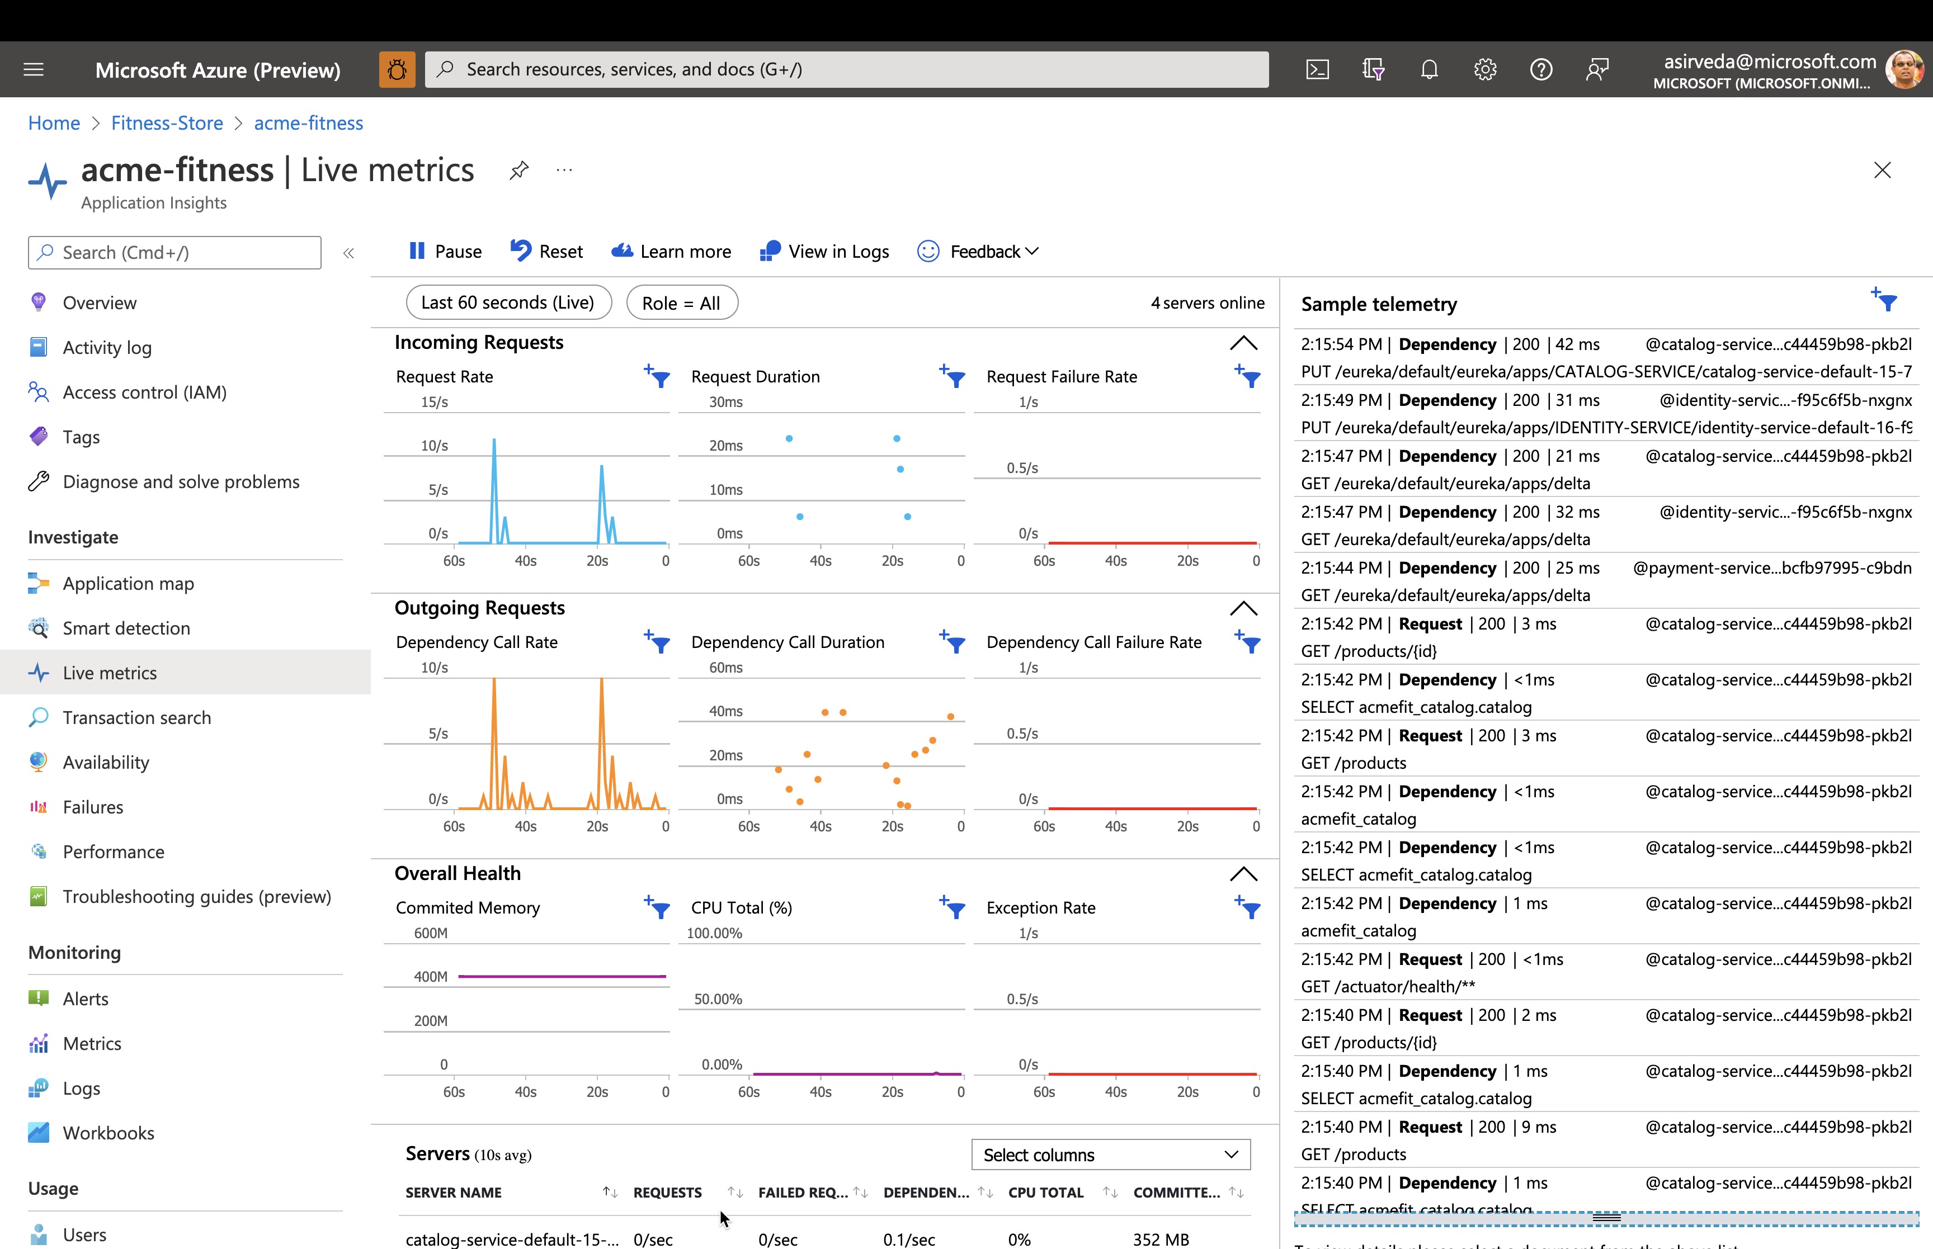Open Activity log in the left menu
This screenshot has width=1933, height=1249.
tap(107, 347)
